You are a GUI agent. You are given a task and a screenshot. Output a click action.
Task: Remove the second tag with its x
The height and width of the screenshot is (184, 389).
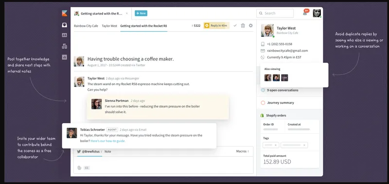click(x=304, y=145)
